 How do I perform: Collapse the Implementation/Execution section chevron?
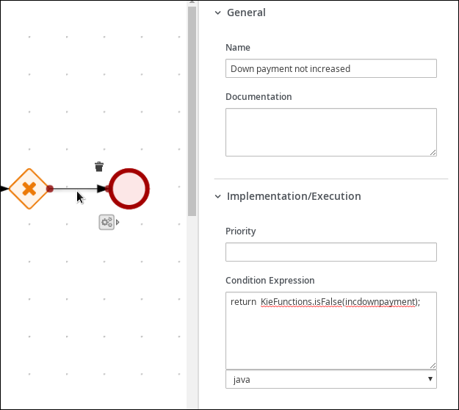point(218,196)
